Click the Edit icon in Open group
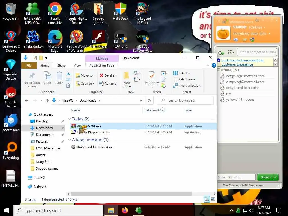The width and height of the screenshot is (288, 216). coord(163,79)
